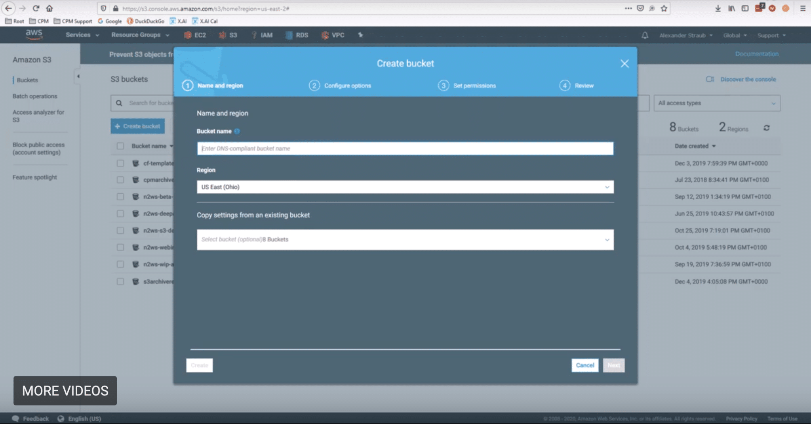Click the + Create bucket button
This screenshot has height=424, width=811.
click(x=138, y=126)
